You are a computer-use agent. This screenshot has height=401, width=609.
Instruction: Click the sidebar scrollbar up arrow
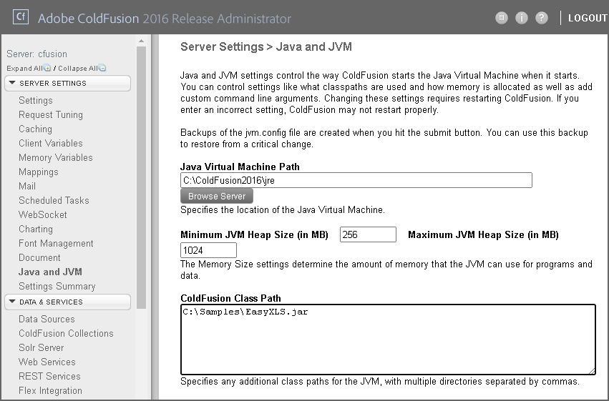pos(142,41)
